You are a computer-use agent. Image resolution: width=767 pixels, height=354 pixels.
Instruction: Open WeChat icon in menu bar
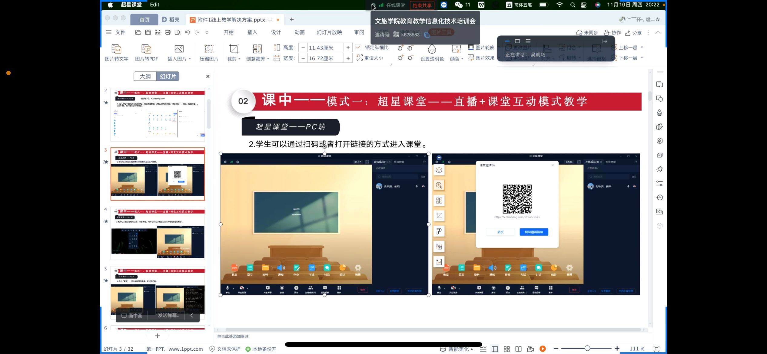click(x=459, y=5)
